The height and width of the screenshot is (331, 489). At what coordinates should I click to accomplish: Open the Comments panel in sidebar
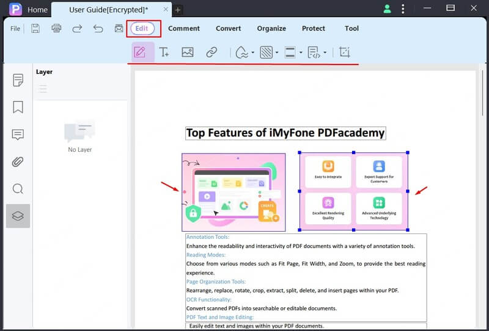[x=18, y=134]
